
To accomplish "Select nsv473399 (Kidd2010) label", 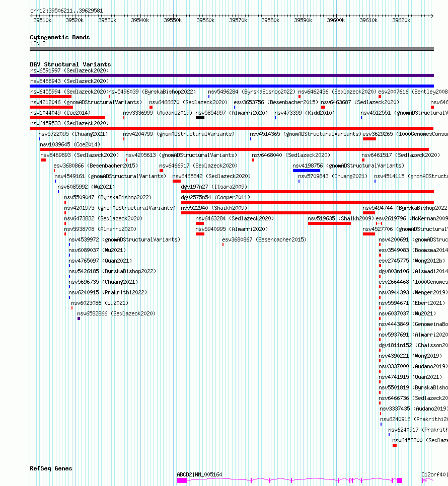I will pyautogui.click(x=305, y=113).
